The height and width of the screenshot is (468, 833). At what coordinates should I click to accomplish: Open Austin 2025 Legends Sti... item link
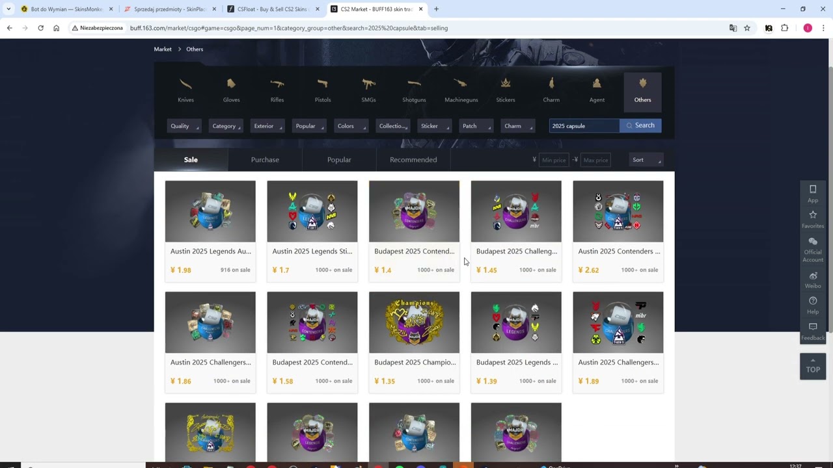pyautogui.click(x=312, y=252)
